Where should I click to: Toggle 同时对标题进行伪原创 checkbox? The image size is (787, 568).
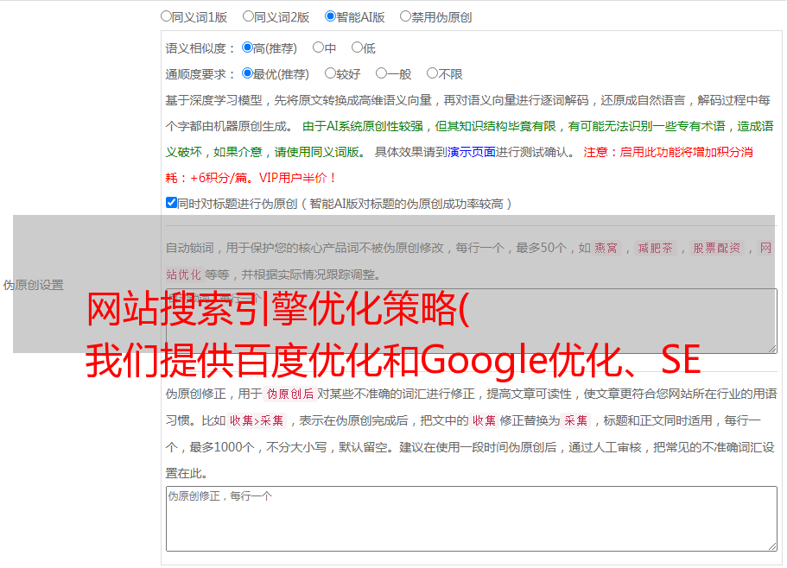pos(171,203)
